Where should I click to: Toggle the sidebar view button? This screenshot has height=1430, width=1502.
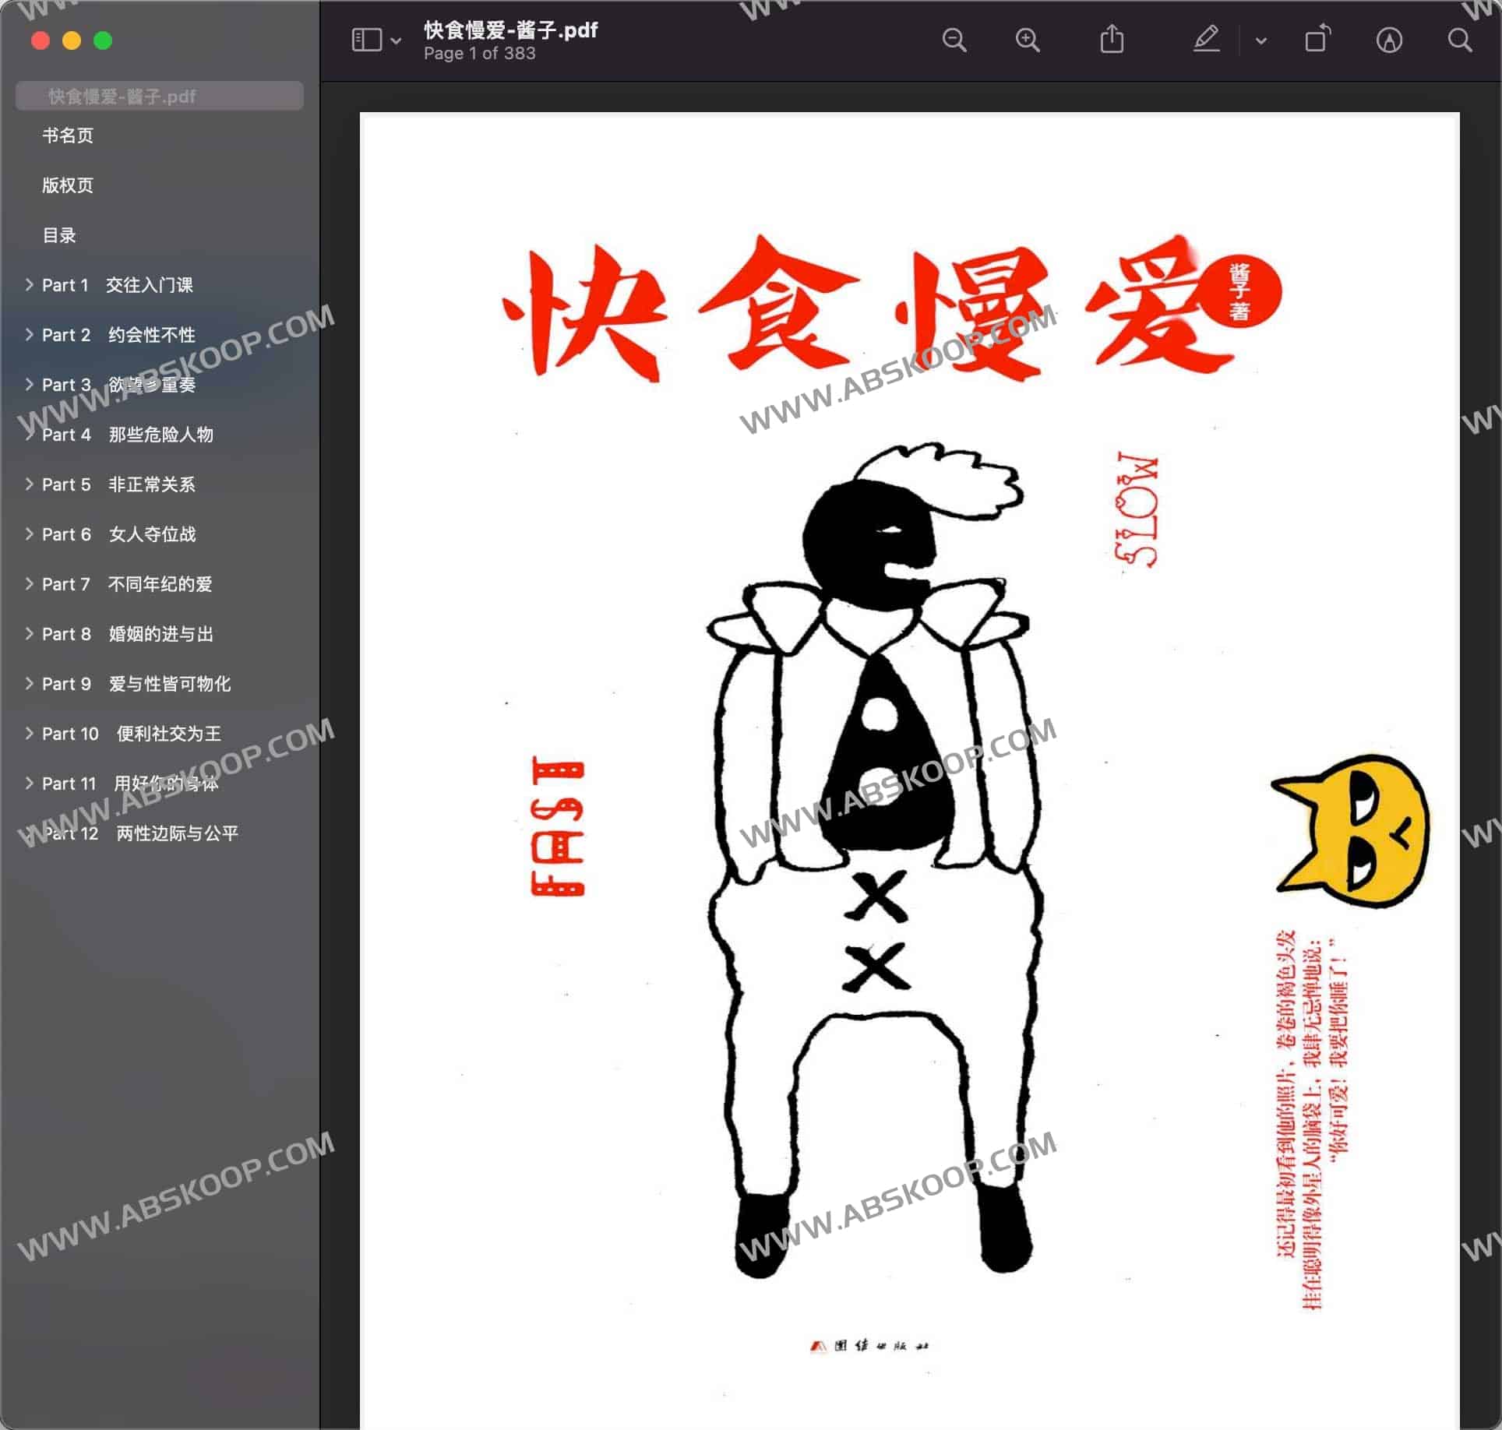pyautogui.click(x=367, y=40)
